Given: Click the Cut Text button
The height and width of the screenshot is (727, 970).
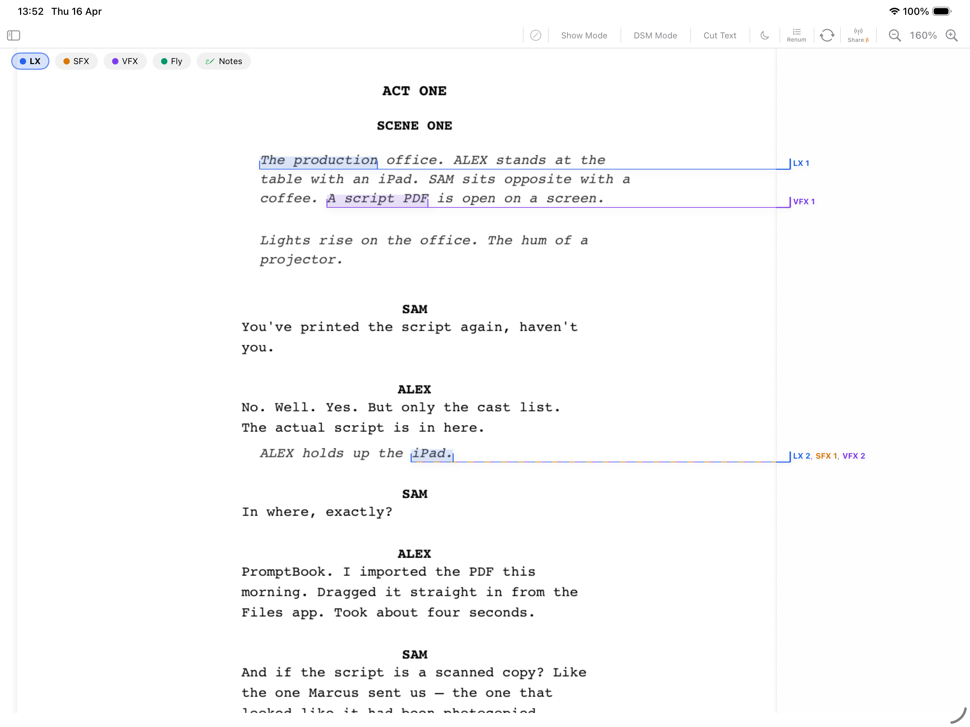Looking at the screenshot, I should [720, 36].
